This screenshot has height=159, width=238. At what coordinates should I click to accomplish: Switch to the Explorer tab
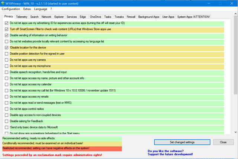point(59,17)
